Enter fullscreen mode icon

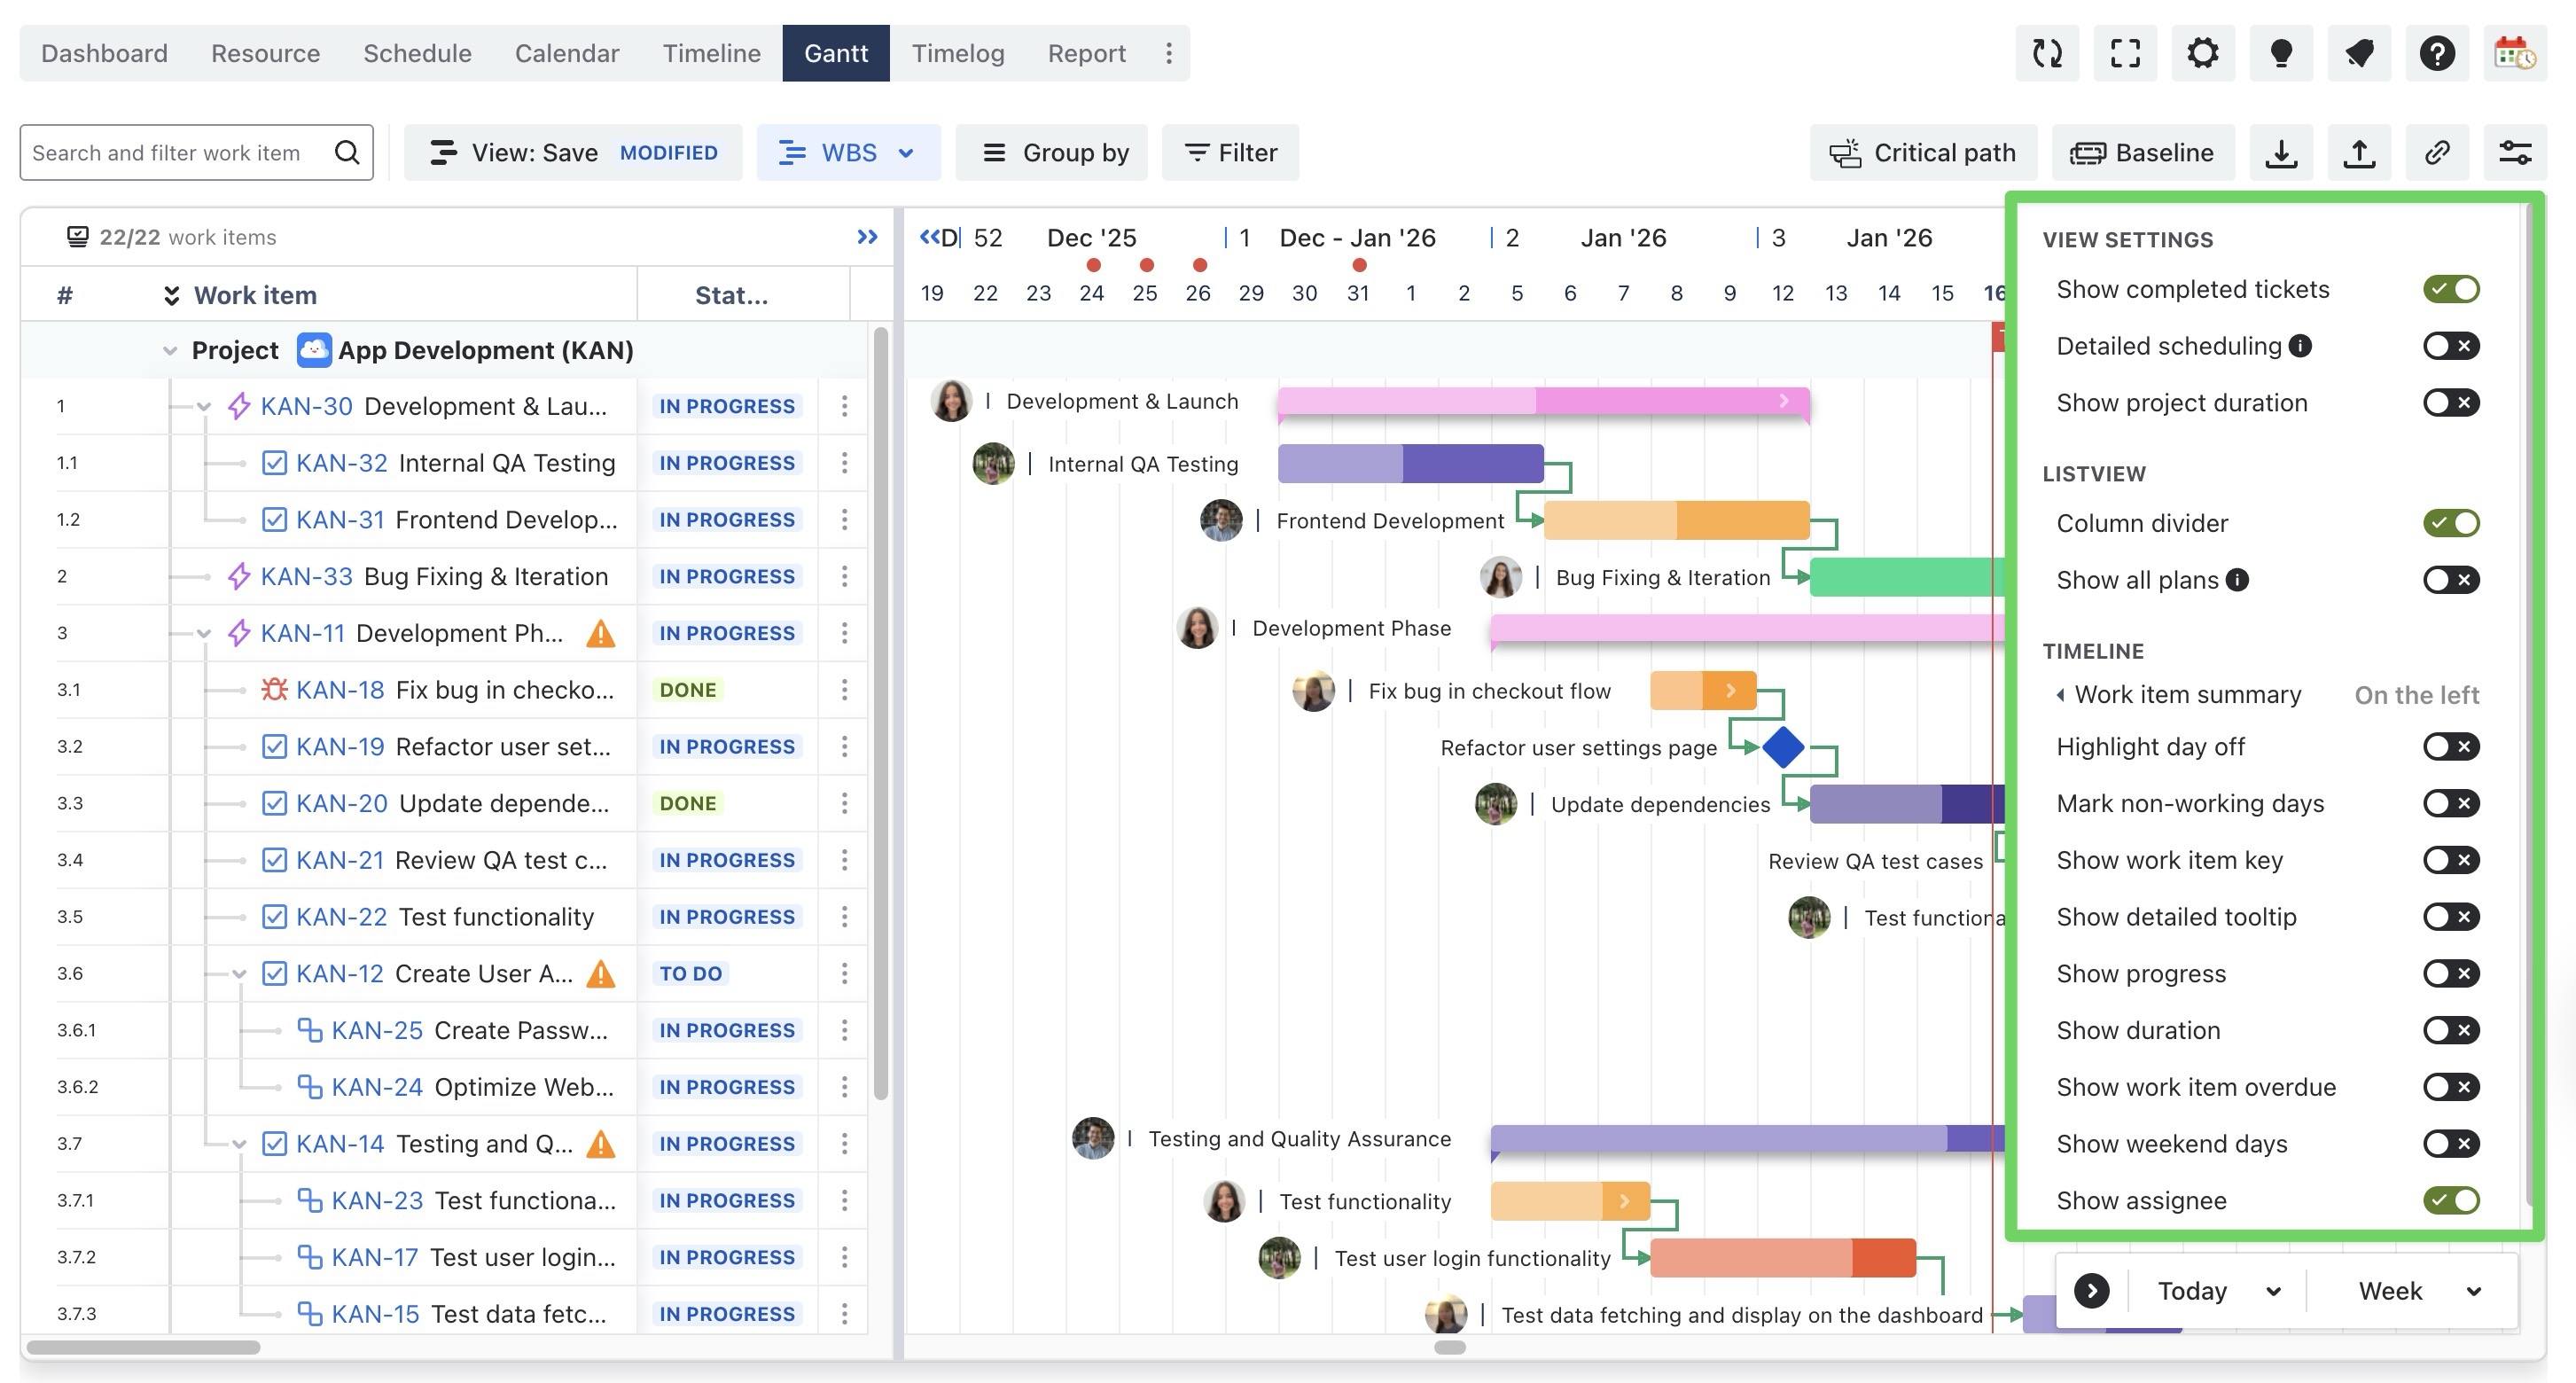(x=2125, y=53)
